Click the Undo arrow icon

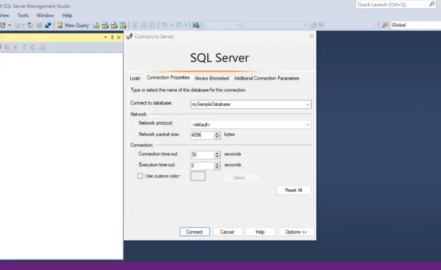[x=165, y=25]
